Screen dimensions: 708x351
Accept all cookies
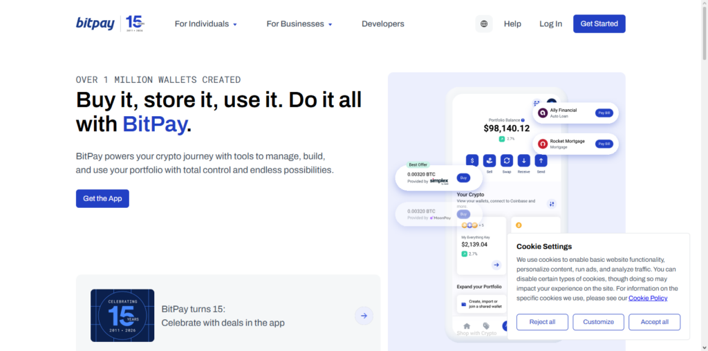(655, 322)
